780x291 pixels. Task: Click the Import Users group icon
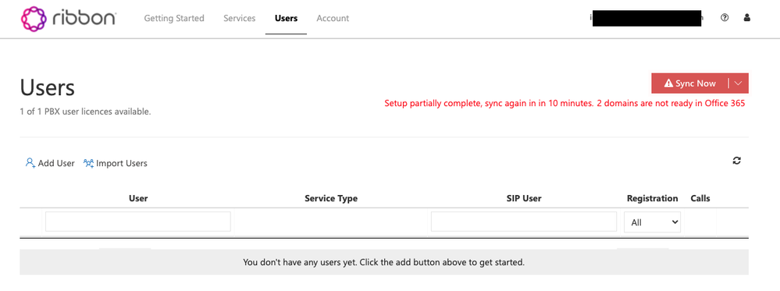pos(88,162)
